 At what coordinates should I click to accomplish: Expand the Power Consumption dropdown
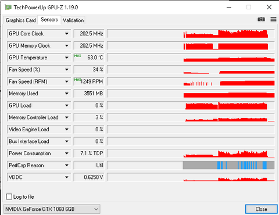(x=67, y=153)
